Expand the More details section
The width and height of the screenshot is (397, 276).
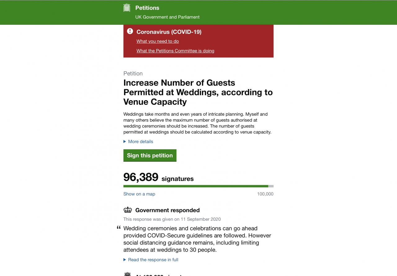(x=141, y=141)
